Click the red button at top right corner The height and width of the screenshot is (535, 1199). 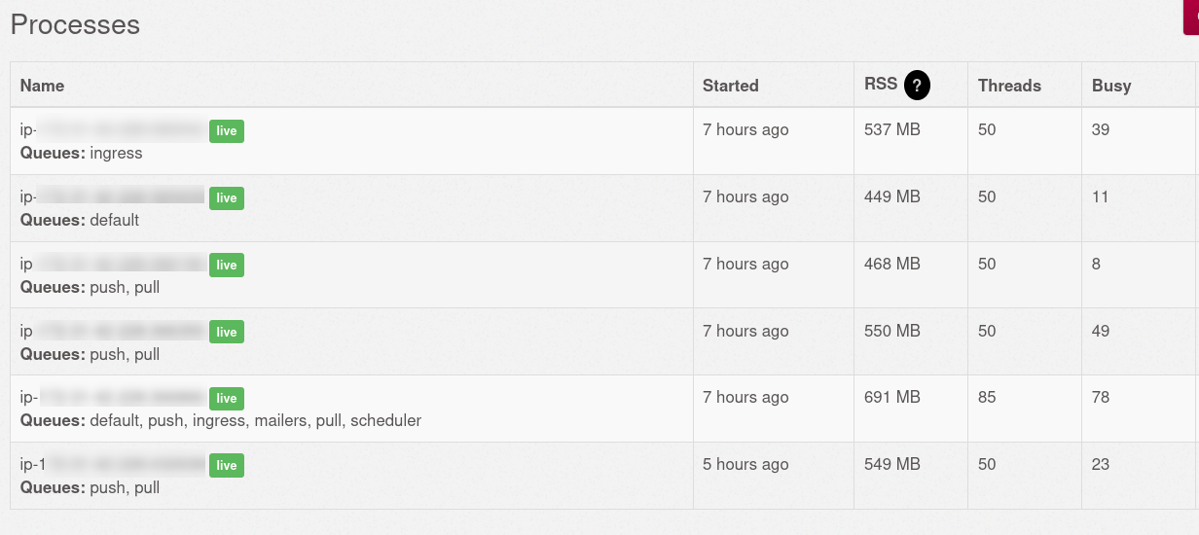coord(1190,18)
